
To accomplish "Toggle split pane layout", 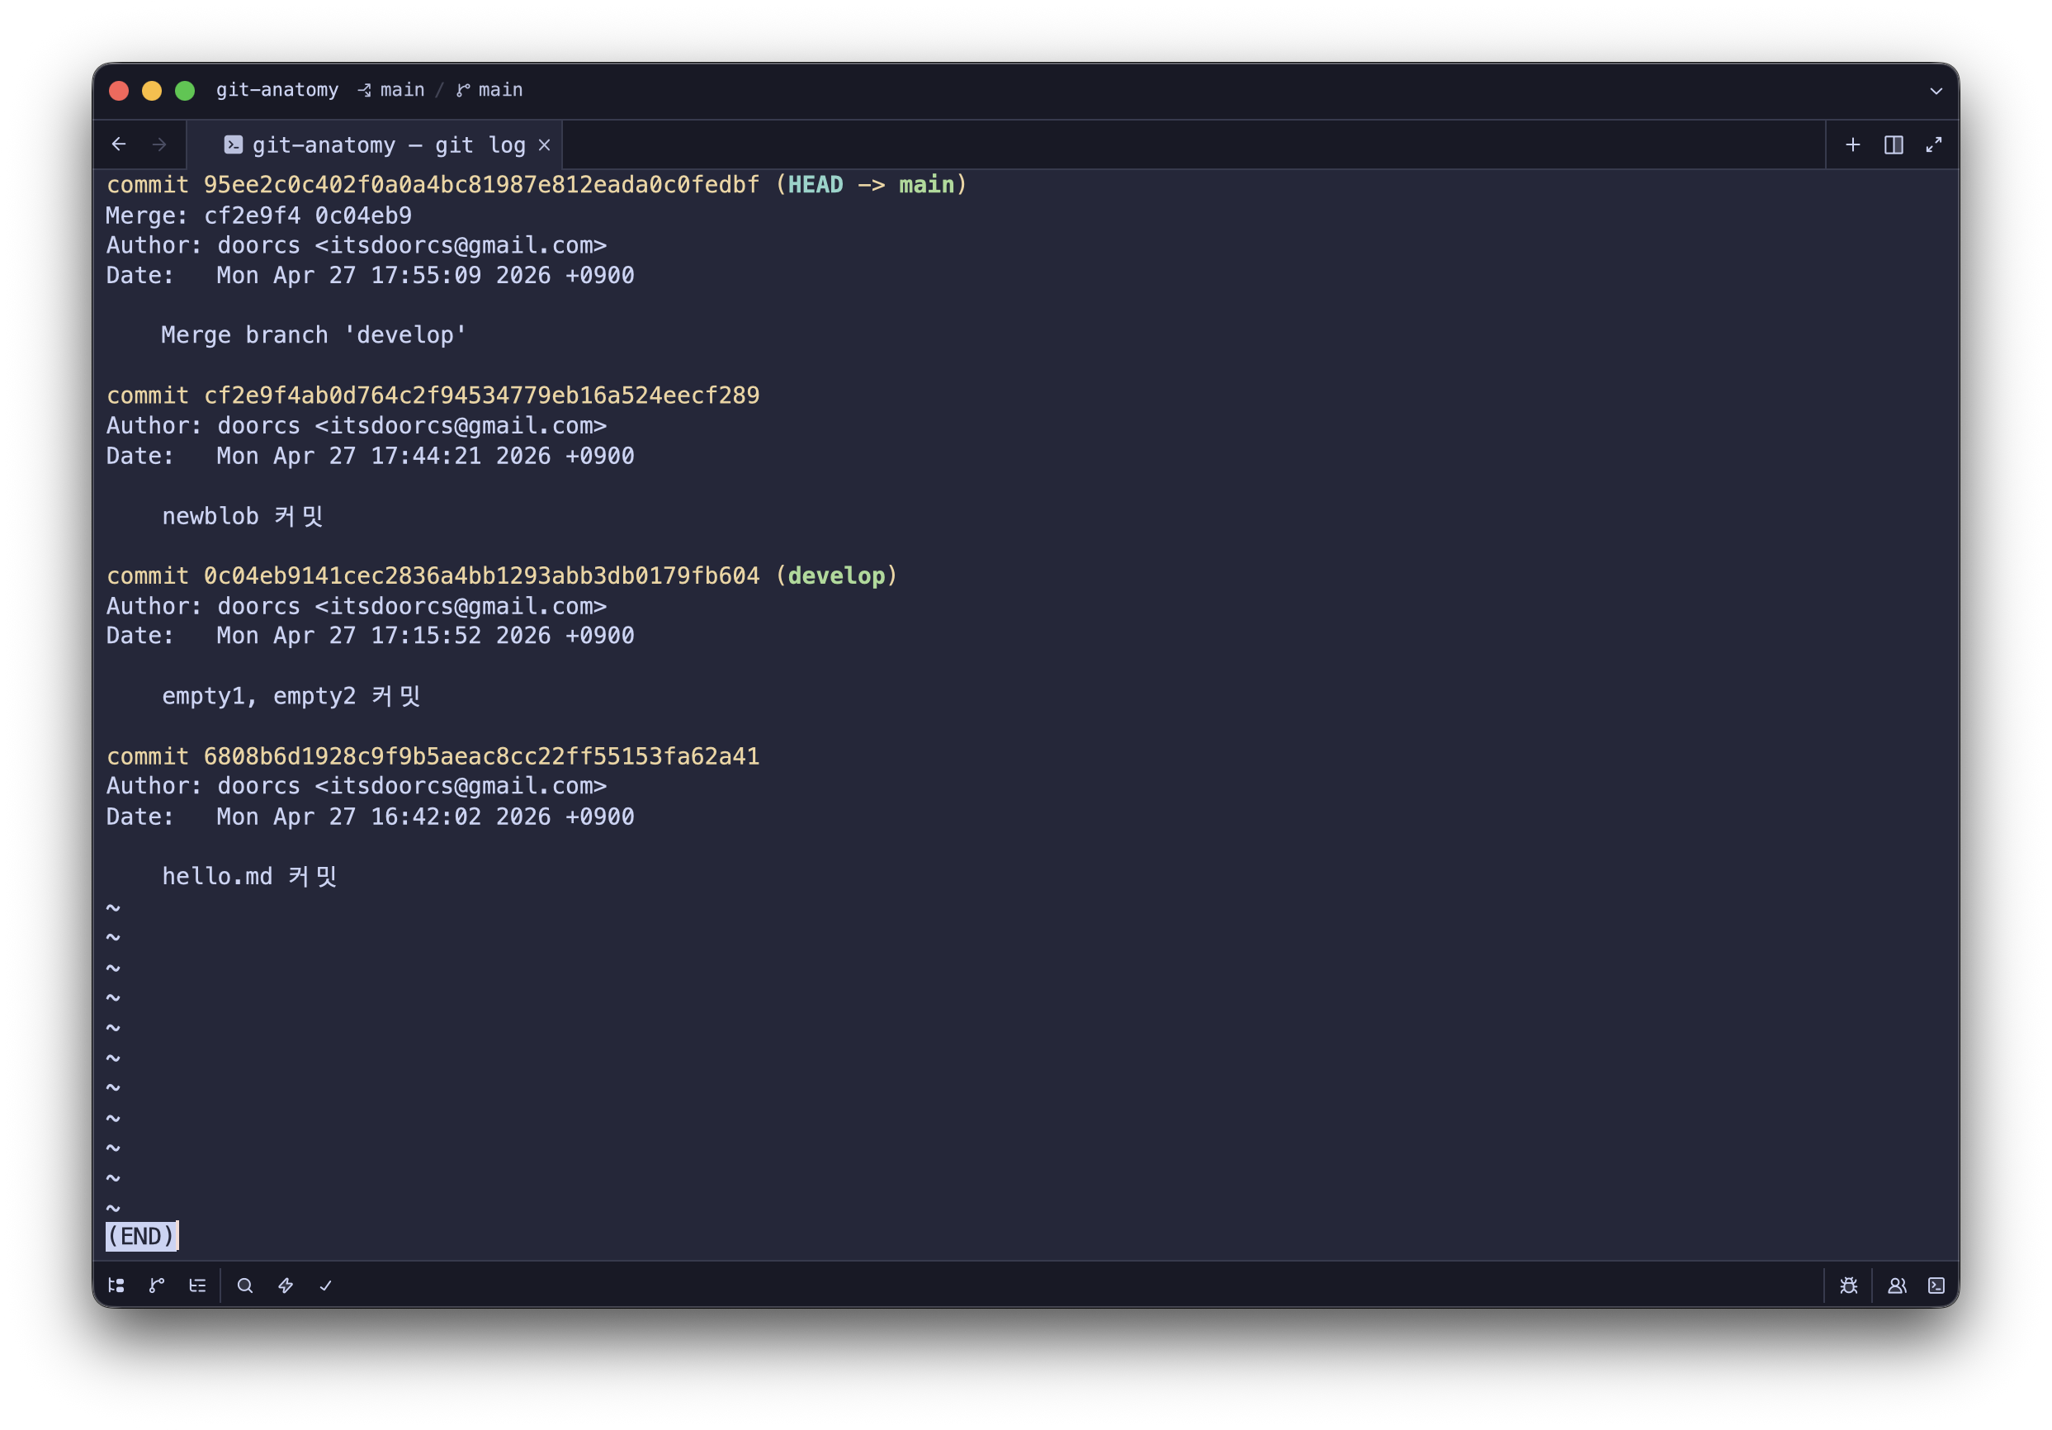I will point(1893,144).
